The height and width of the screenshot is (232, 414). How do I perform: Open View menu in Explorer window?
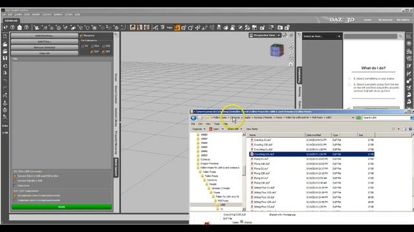tap(208, 124)
